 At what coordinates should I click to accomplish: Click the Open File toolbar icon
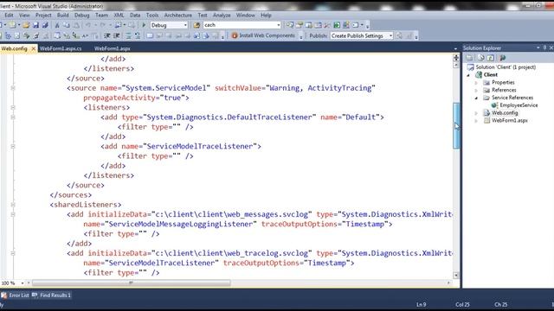(26, 25)
